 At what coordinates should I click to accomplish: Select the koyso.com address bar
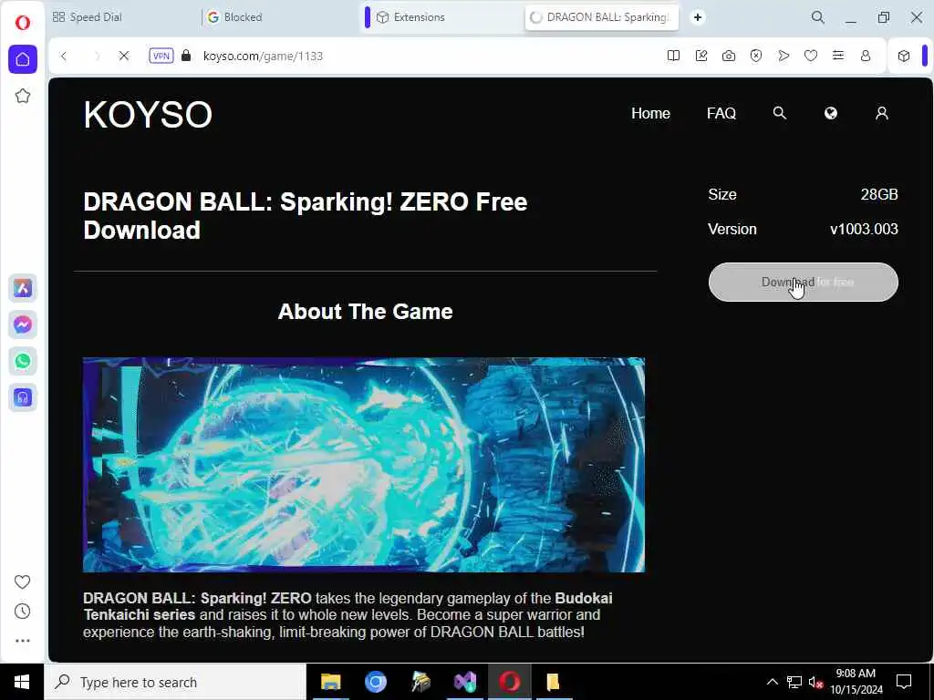[x=263, y=56]
